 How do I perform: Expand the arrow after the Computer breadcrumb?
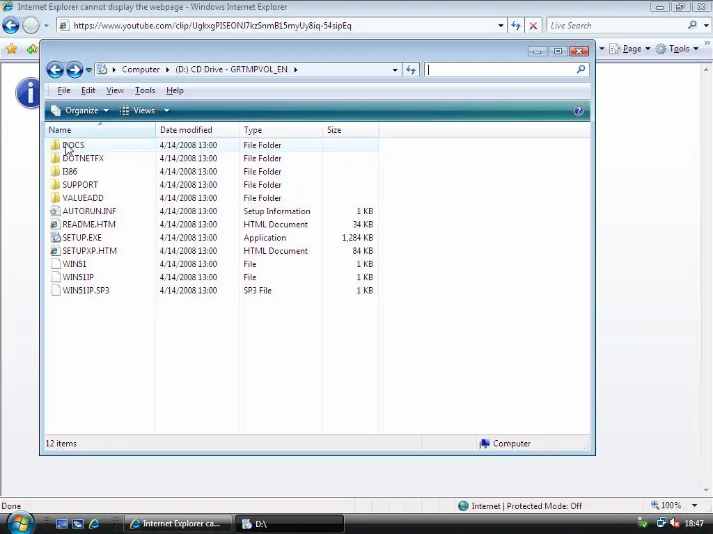point(167,70)
